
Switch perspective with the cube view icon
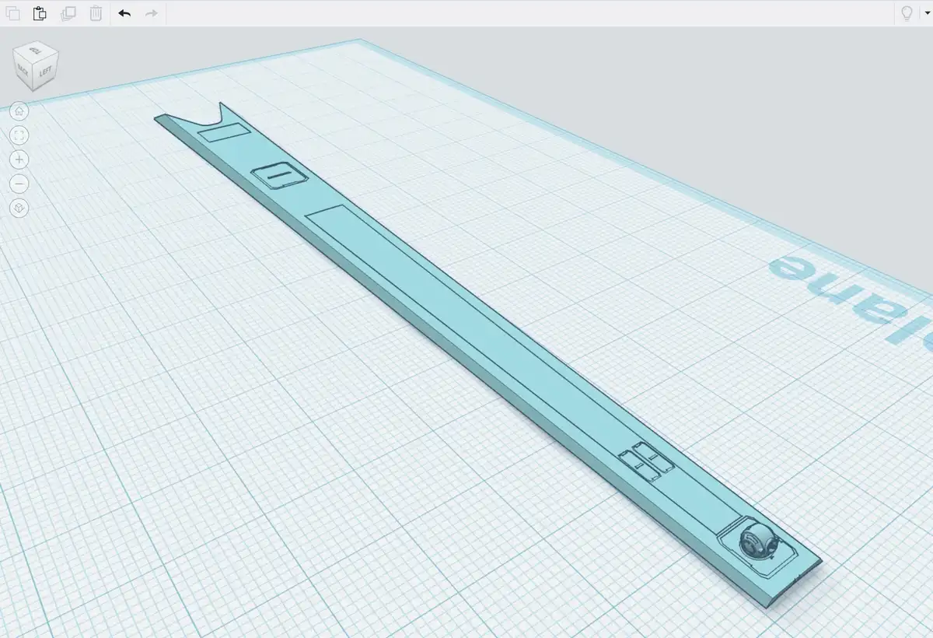19,208
